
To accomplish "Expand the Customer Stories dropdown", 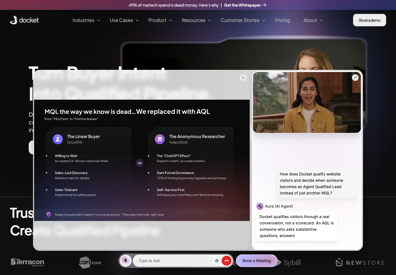I will point(243,20).
